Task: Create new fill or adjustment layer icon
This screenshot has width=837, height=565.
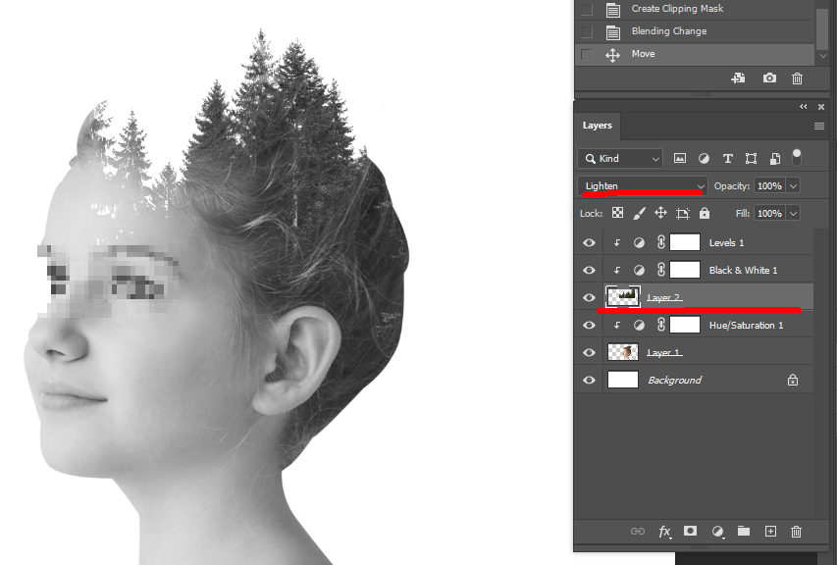Action: [x=717, y=531]
